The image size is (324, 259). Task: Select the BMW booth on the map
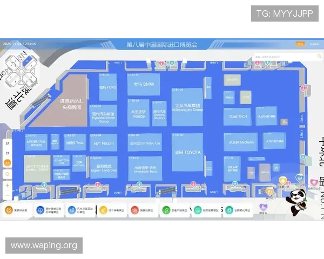pyautogui.click(x=144, y=85)
